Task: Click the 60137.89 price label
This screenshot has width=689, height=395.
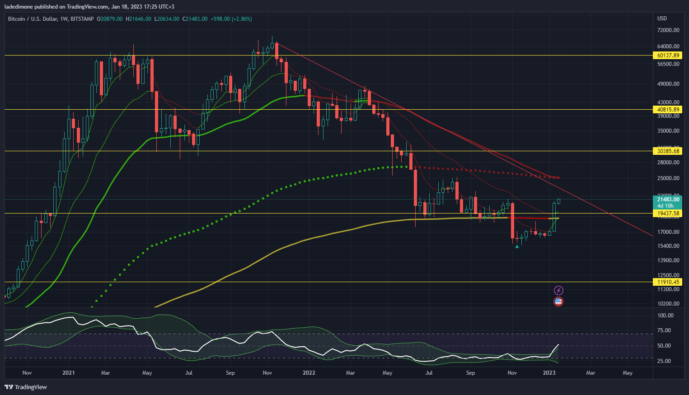Action: [x=668, y=55]
